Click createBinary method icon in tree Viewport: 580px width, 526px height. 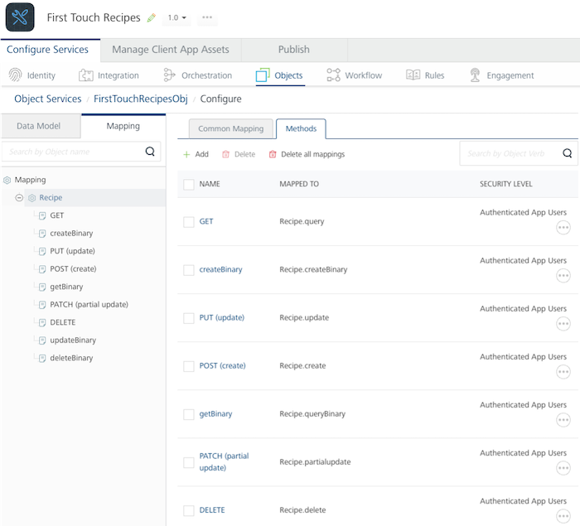42,234
